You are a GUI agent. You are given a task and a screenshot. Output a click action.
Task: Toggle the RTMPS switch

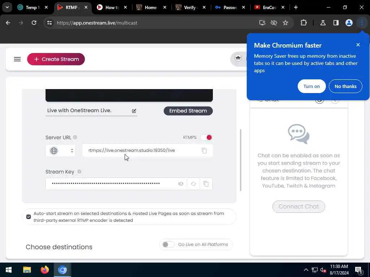206,137
